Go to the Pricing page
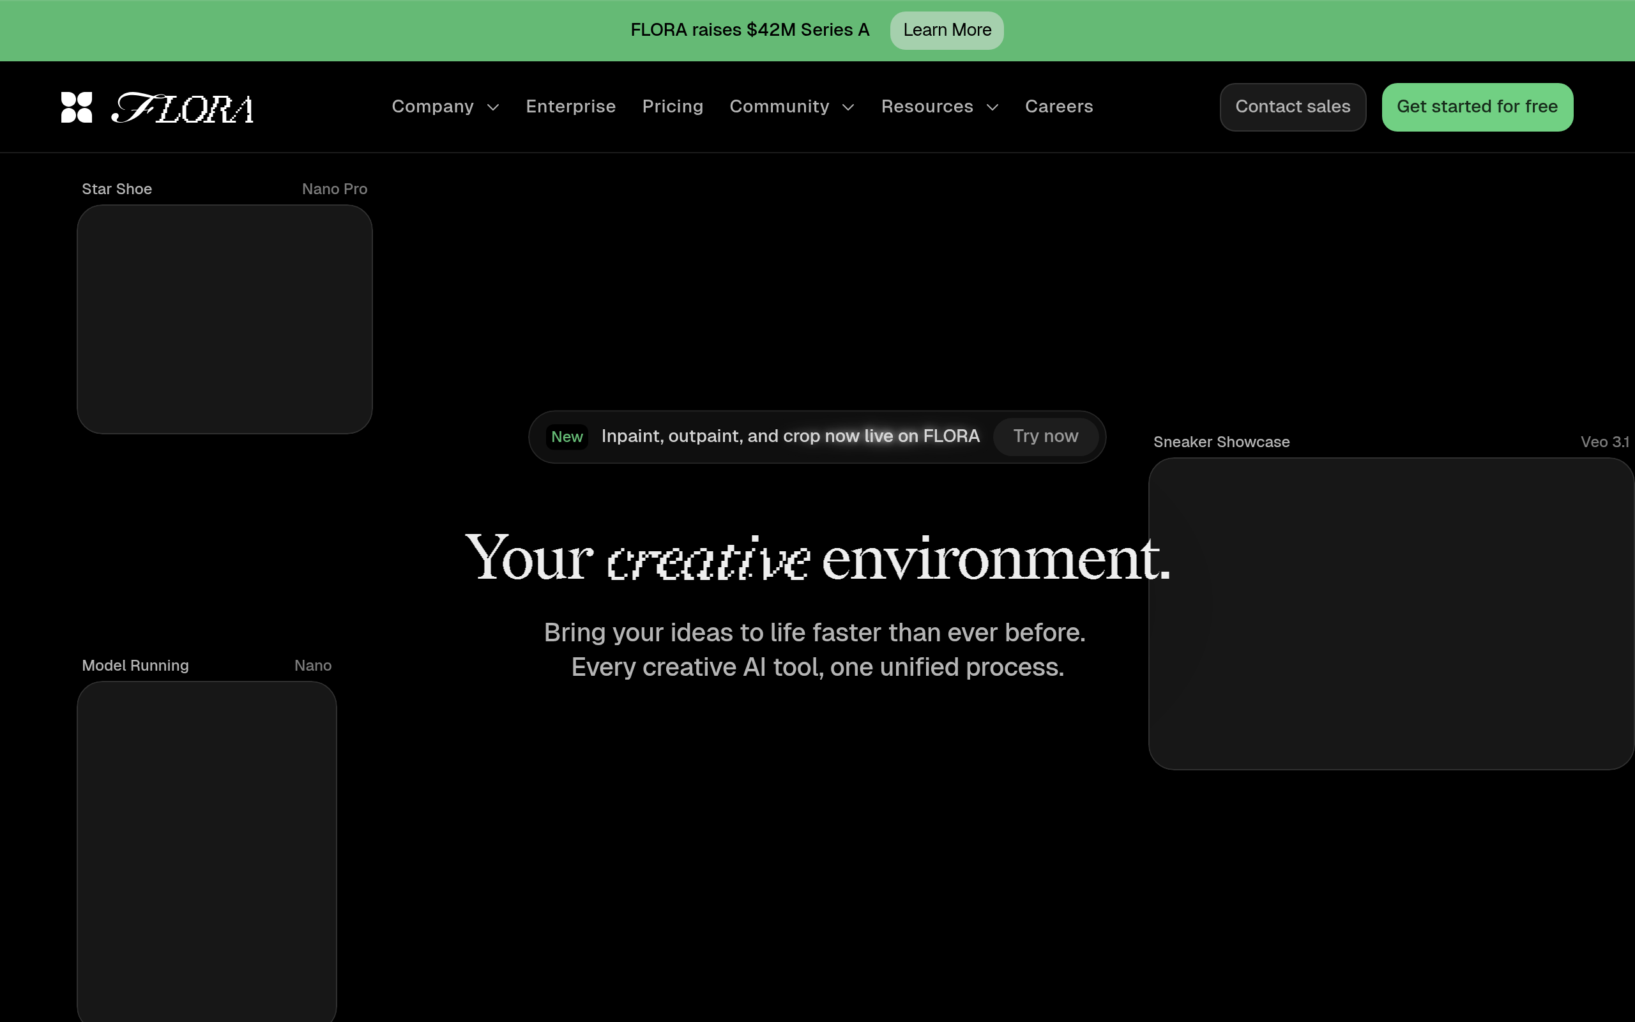This screenshot has width=1635, height=1022. pos(673,107)
